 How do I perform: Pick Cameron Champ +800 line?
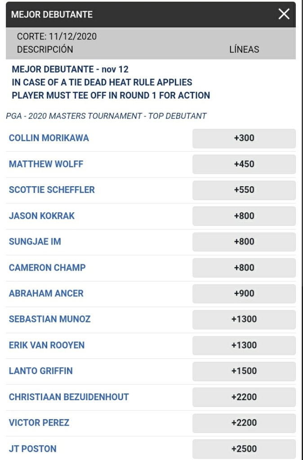coord(244,268)
